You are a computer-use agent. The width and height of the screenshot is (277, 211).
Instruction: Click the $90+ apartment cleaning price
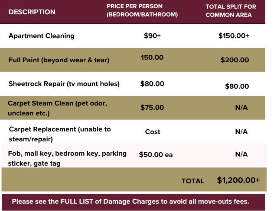(x=152, y=36)
